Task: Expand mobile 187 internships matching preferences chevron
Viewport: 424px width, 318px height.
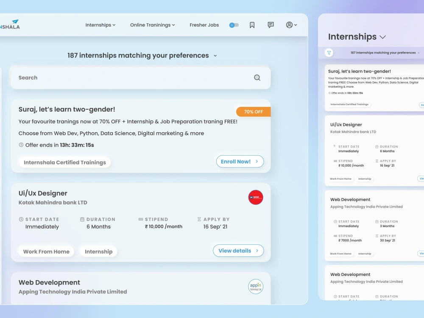Action: point(418,53)
